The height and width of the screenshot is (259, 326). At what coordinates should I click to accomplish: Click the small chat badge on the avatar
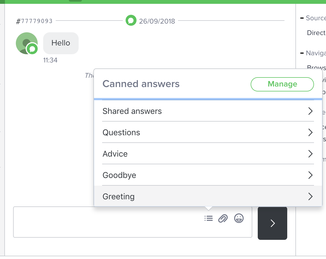pos(32,49)
